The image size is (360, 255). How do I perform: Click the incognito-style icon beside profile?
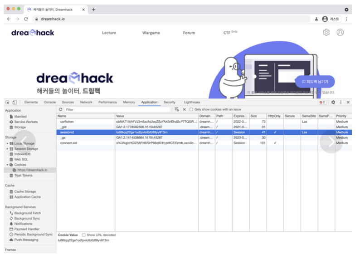click(316, 19)
